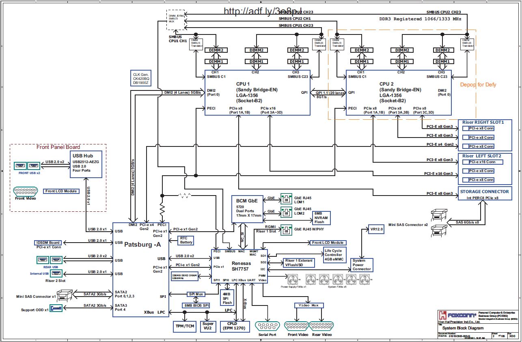This screenshot has height=342, width=522.
Task: Click the Front LCD Module box above Life Cycle Controller
Action: pyautogui.click(x=327, y=243)
